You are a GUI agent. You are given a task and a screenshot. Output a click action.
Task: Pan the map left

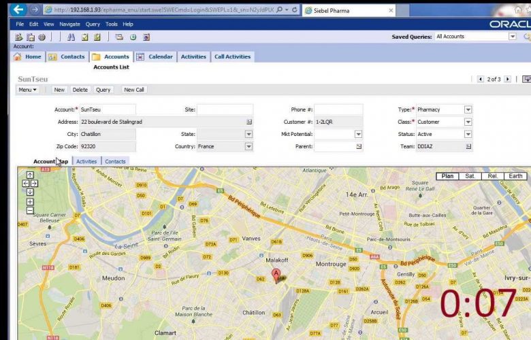click(x=26, y=184)
